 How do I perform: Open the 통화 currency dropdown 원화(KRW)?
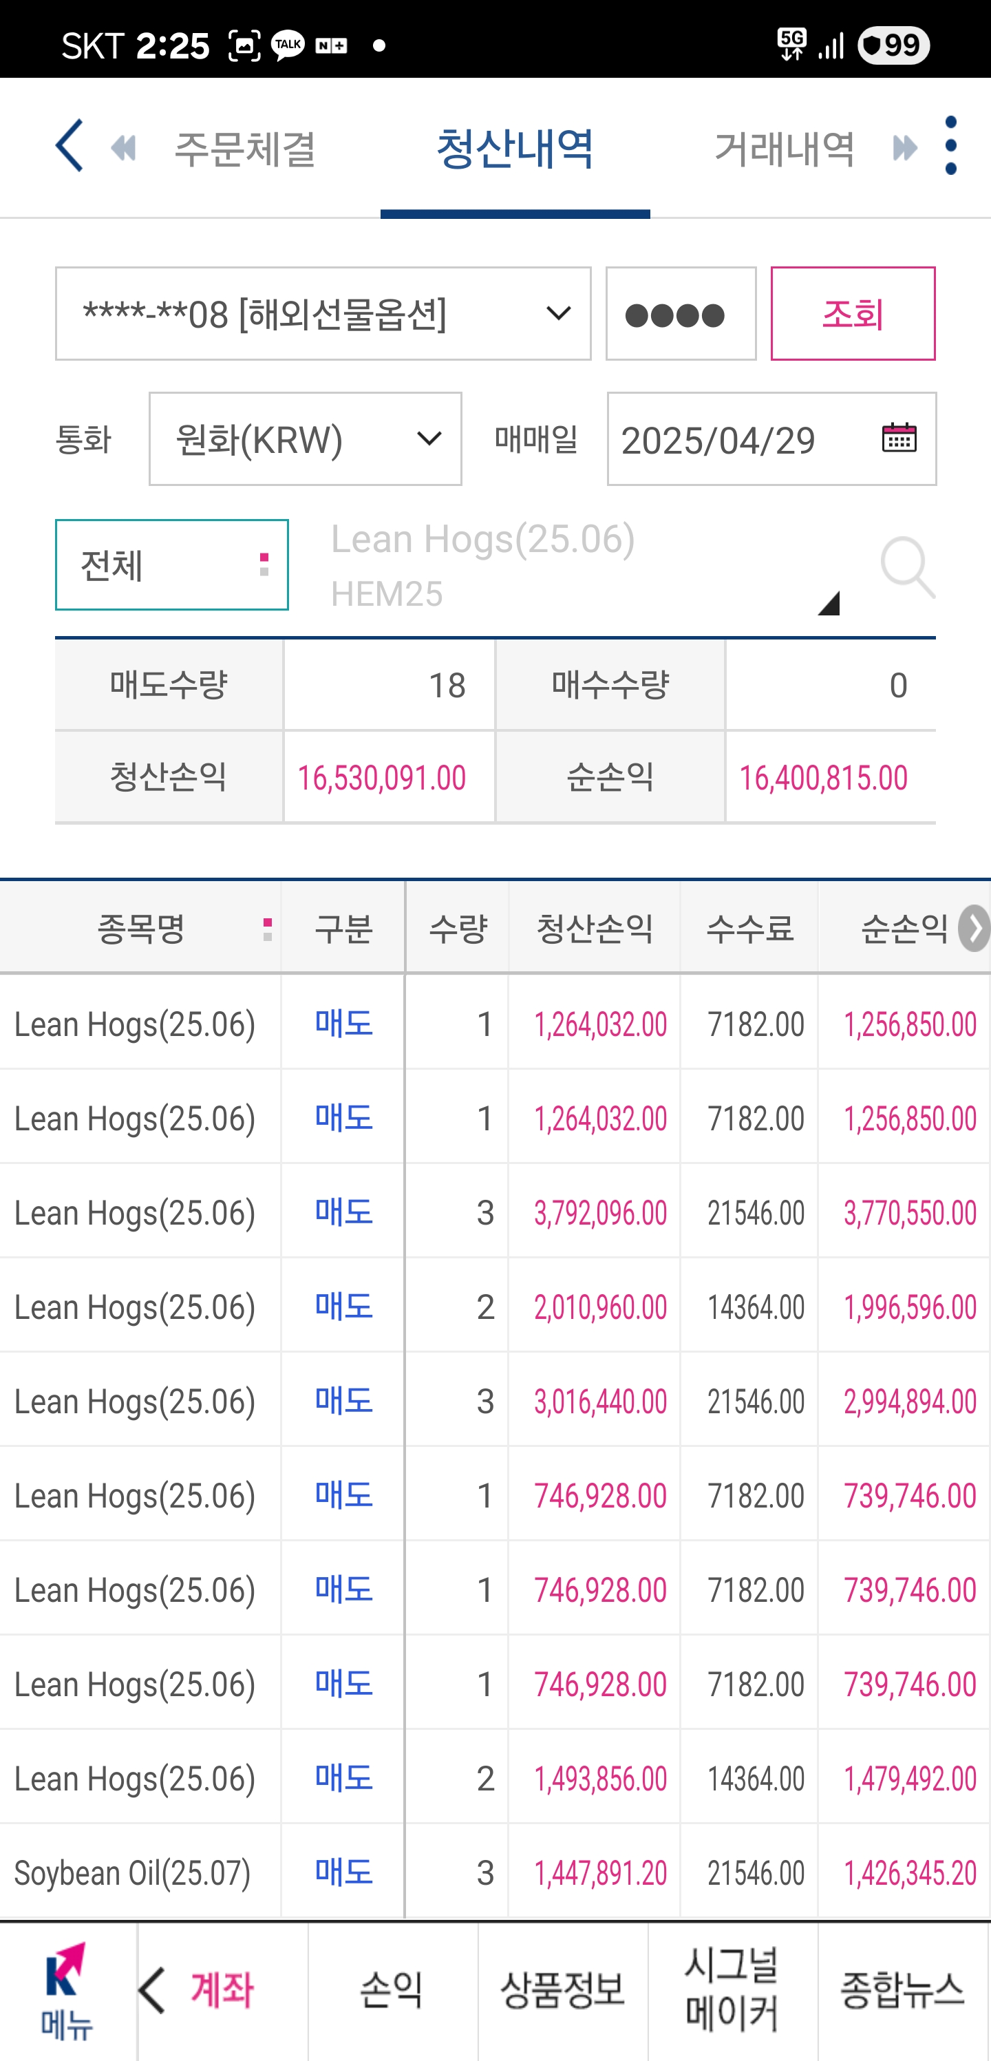tap(306, 438)
